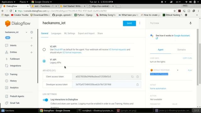Open the more options kebab menu

[x=140, y=23]
